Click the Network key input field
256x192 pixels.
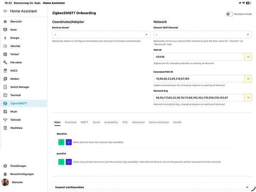click(x=199, y=98)
